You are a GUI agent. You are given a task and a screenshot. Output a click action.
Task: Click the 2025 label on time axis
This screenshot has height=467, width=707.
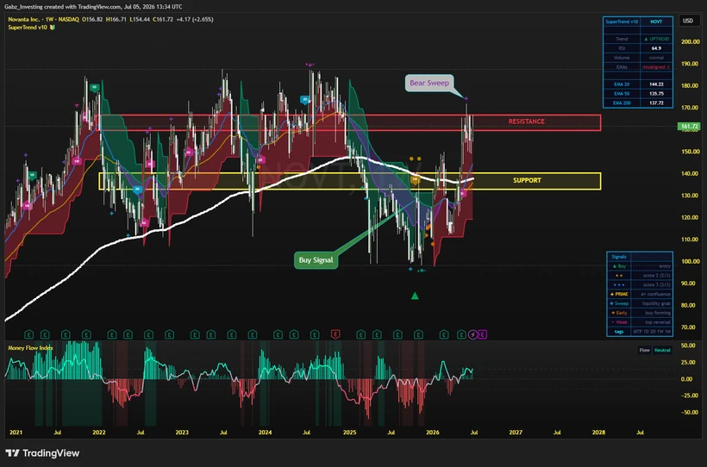[349, 433]
